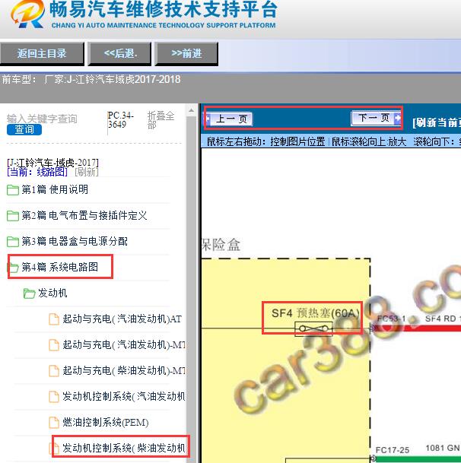Expand folder 第3篇 电器盒与电源分配

pyautogui.click(x=75, y=241)
